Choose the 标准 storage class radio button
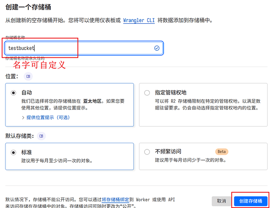The width and height of the screenshot is (273, 208). [x=14, y=152]
